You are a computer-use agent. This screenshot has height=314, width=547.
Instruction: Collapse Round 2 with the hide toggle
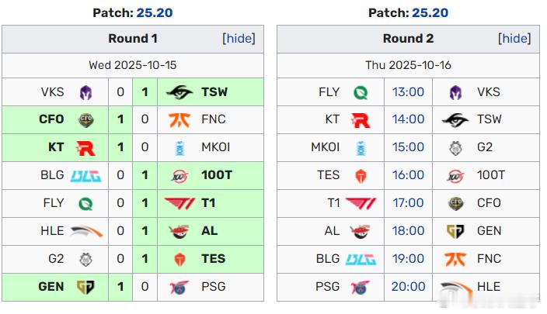coord(514,39)
